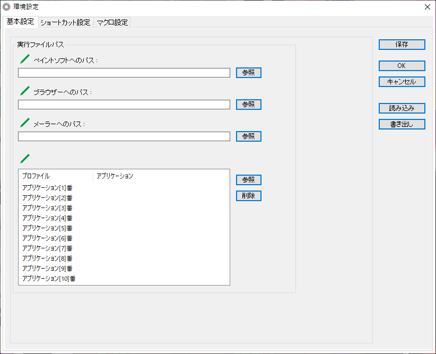Browse for paint software path with 参照

[x=248, y=73]
